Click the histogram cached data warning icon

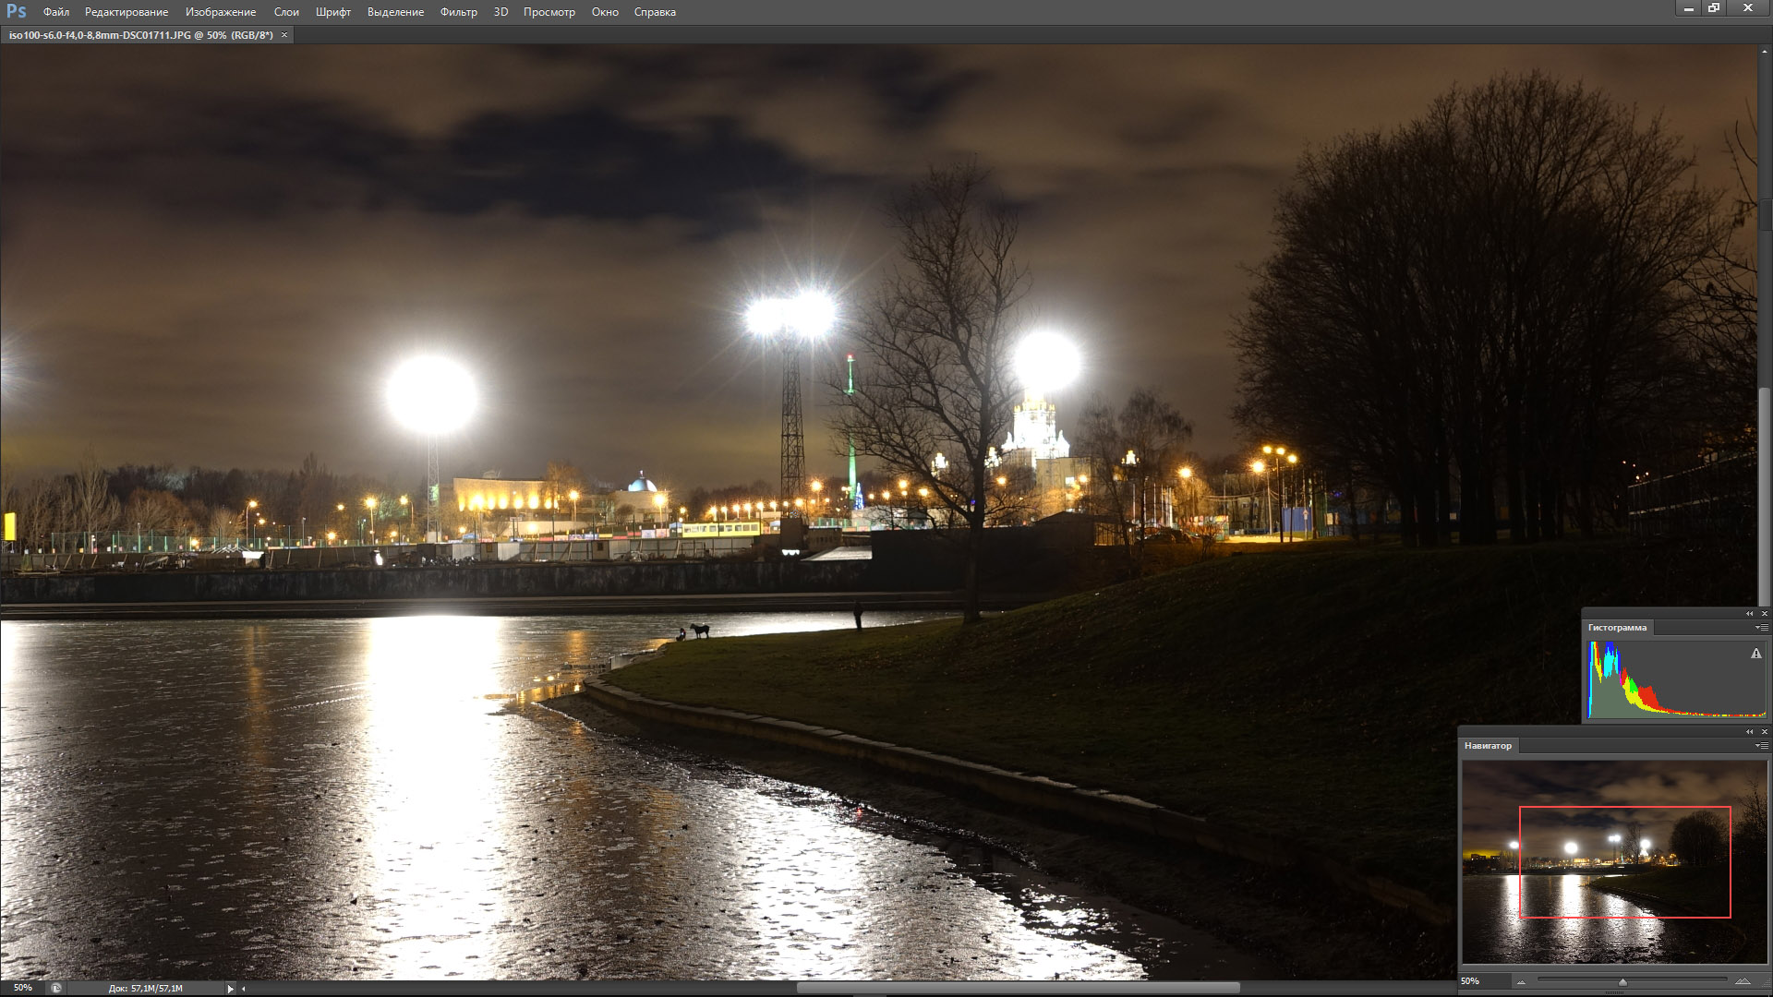click(x=1755, y=654)
